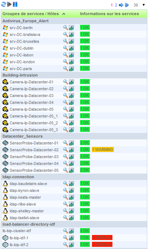The width and height of the screenshot is (148, 249).
Task: Select page 1 in pagination
Action: (112, 5)
